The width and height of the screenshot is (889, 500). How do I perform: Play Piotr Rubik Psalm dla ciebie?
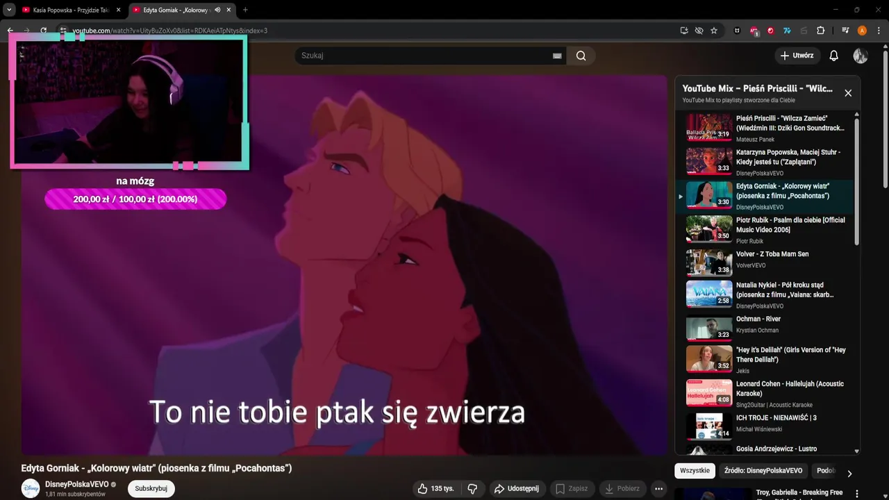pos(764,230)
